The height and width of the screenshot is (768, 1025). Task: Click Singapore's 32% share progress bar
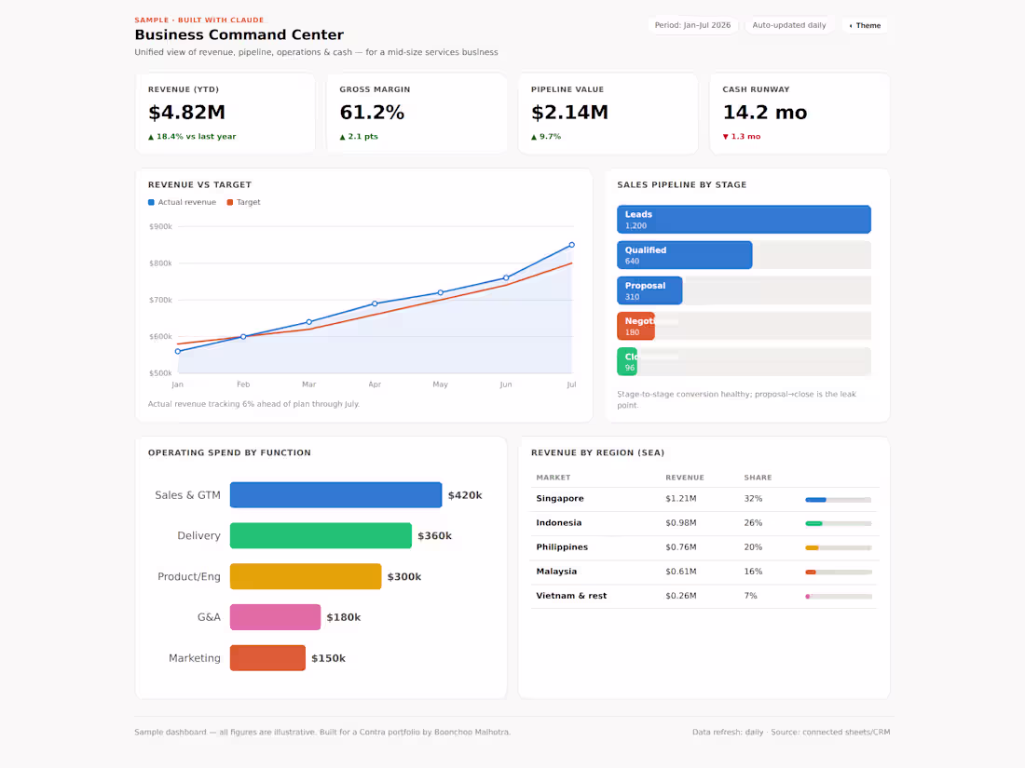[x=839, y=500]
